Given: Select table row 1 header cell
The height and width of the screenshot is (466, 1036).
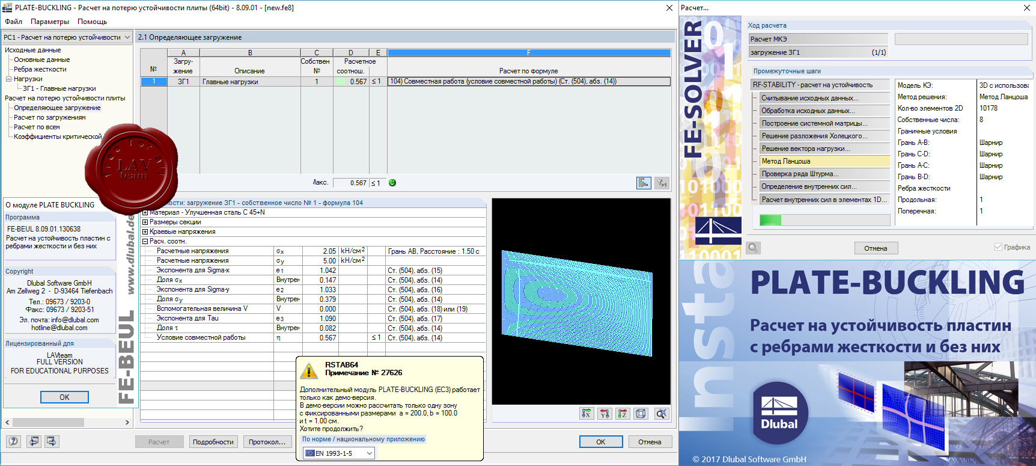Looking at the screenshot, I should point(154,82).
